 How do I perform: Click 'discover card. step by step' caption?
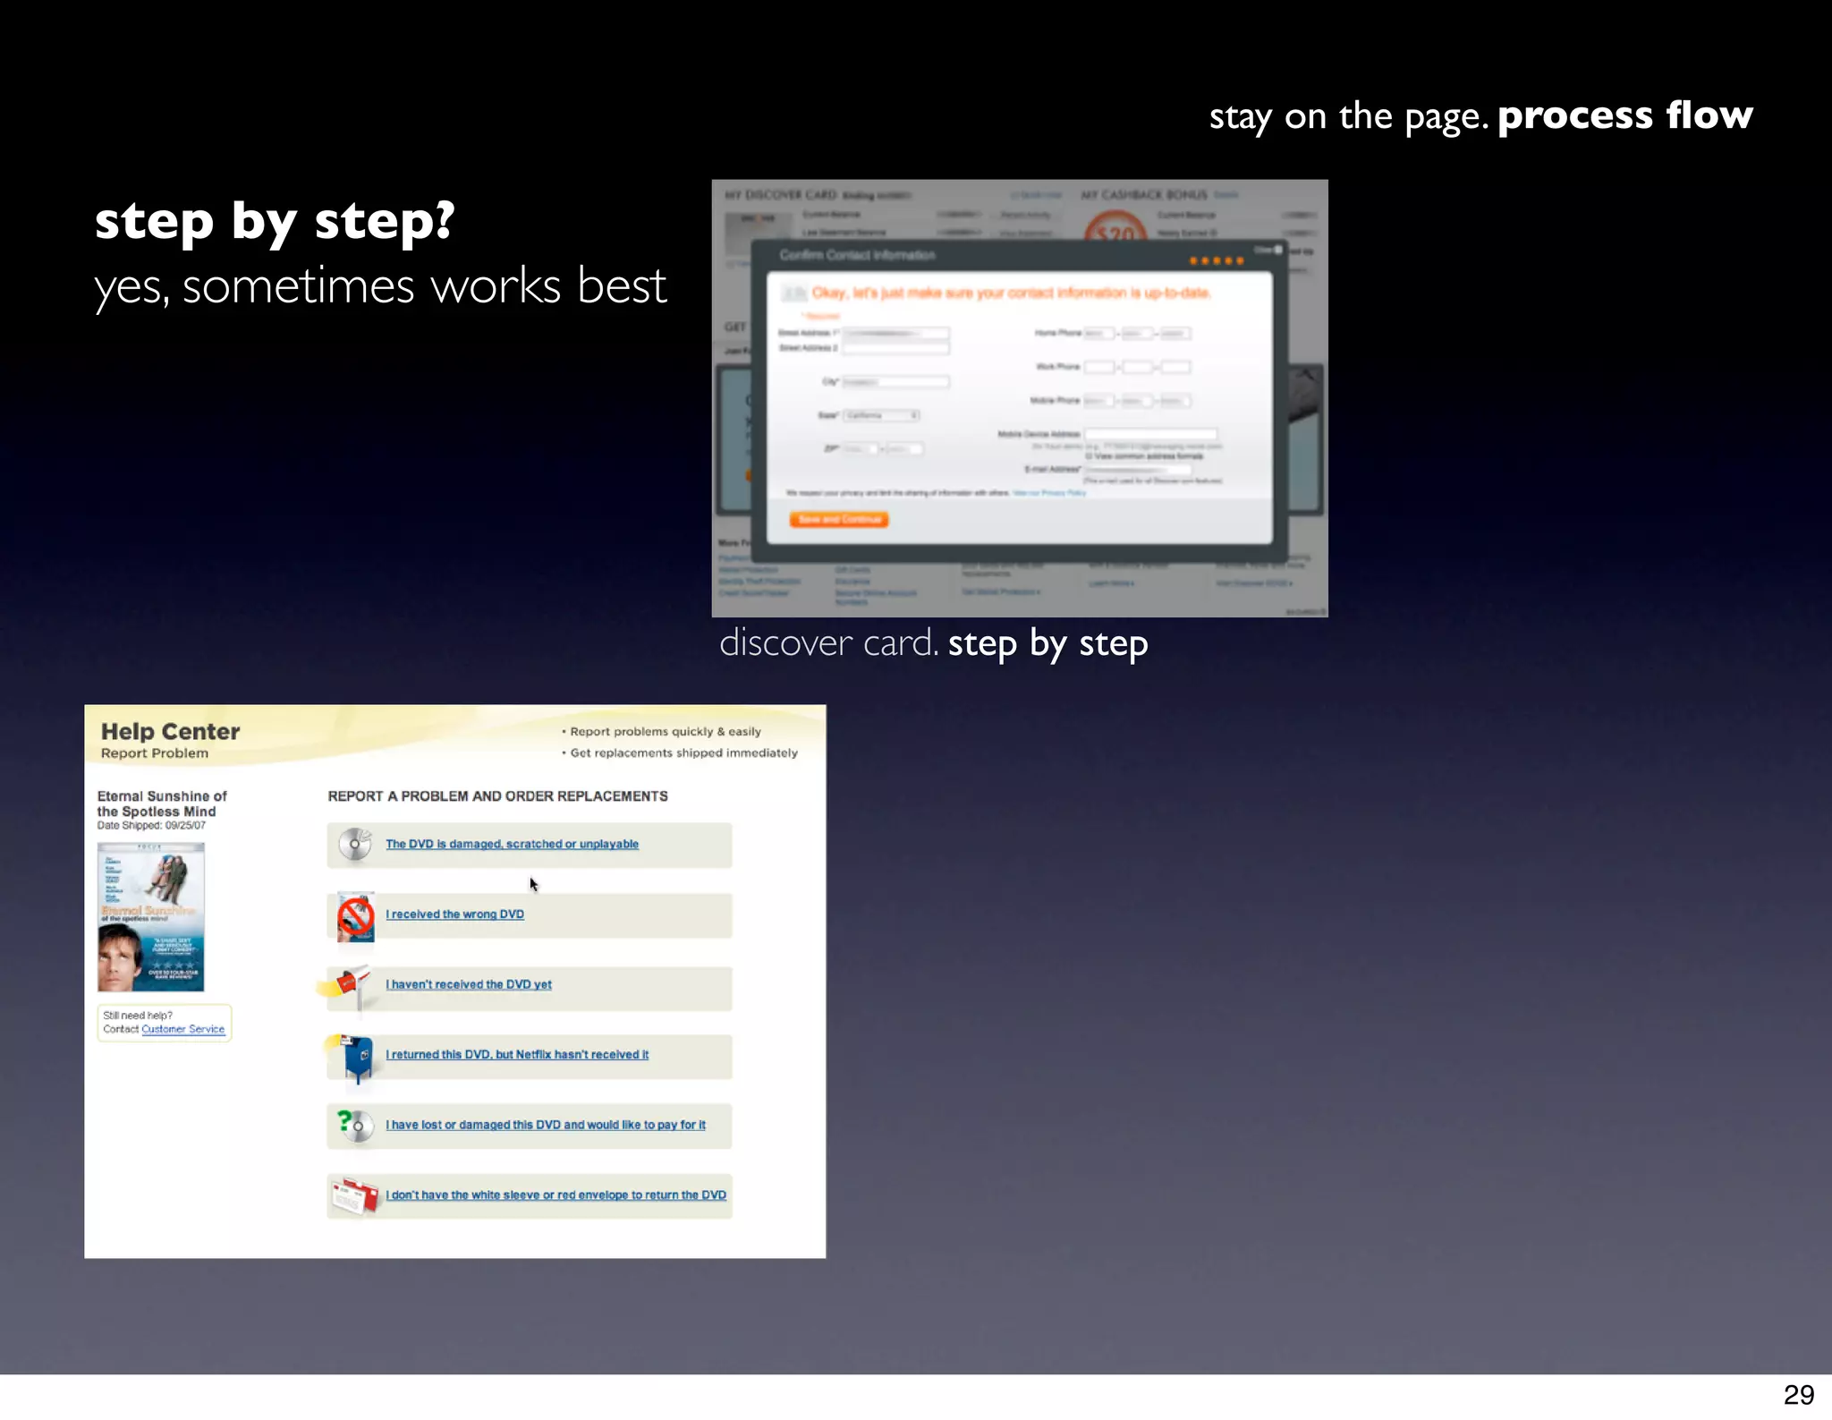[933, 644]
